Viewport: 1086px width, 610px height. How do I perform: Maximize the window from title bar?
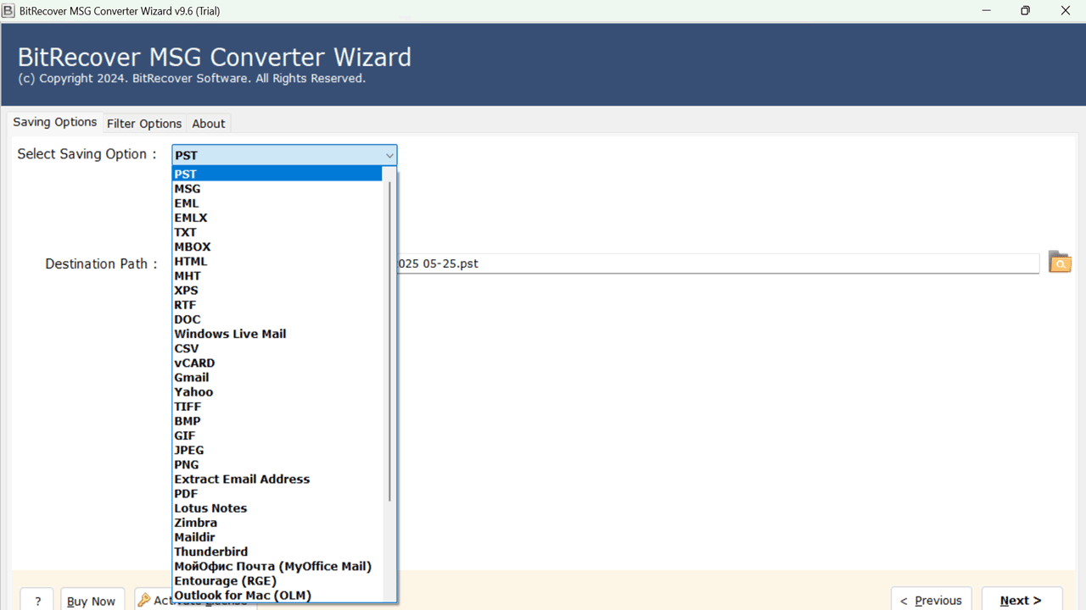(x=1026, y=11)
